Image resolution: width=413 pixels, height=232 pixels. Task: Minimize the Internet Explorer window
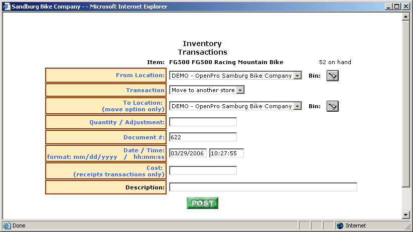pos(388,7)
